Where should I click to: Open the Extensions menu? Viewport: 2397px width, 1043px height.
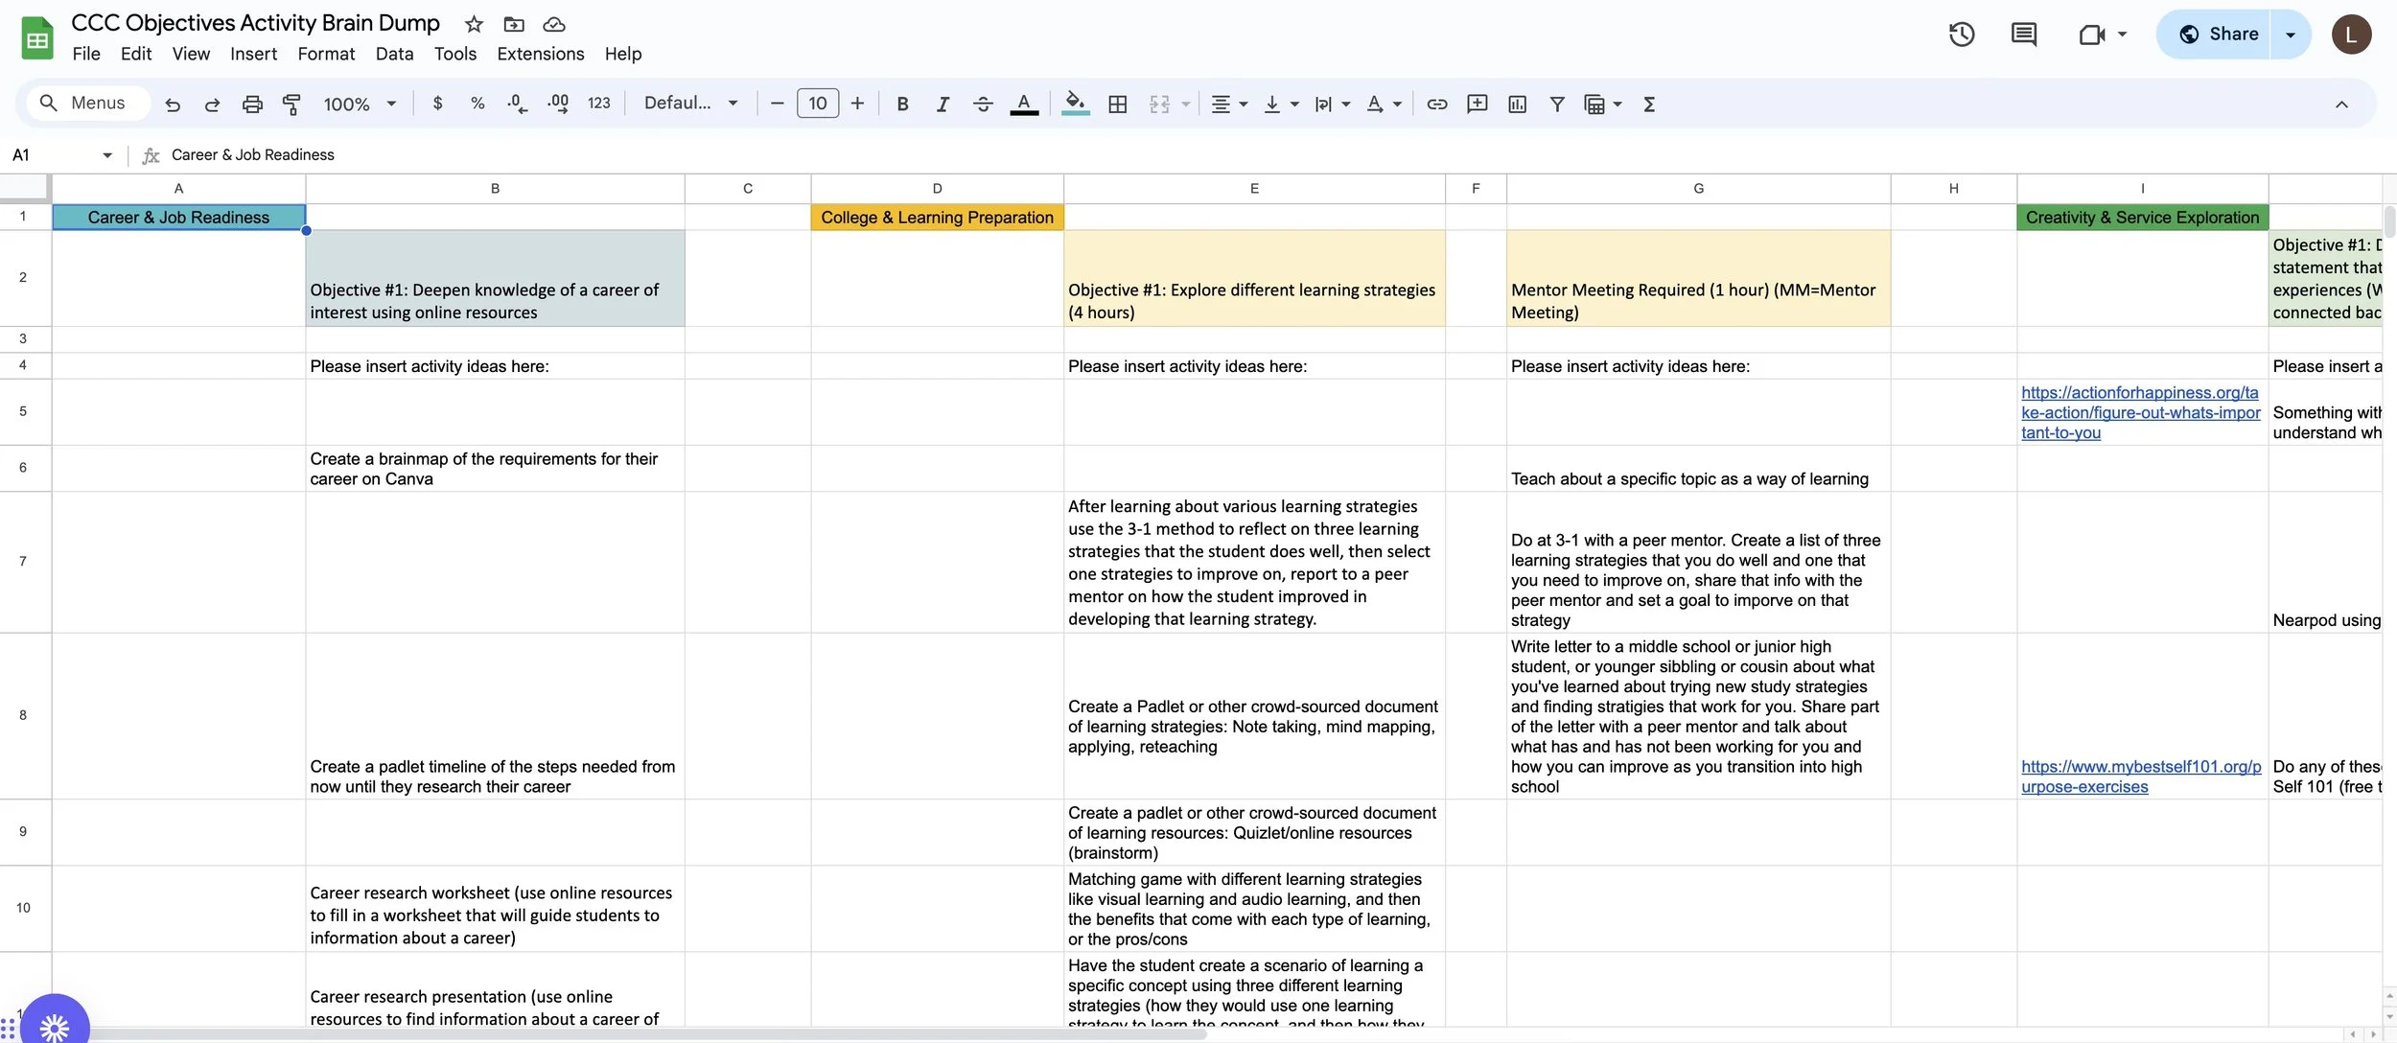pyautogui.click(x=541, y=54)
